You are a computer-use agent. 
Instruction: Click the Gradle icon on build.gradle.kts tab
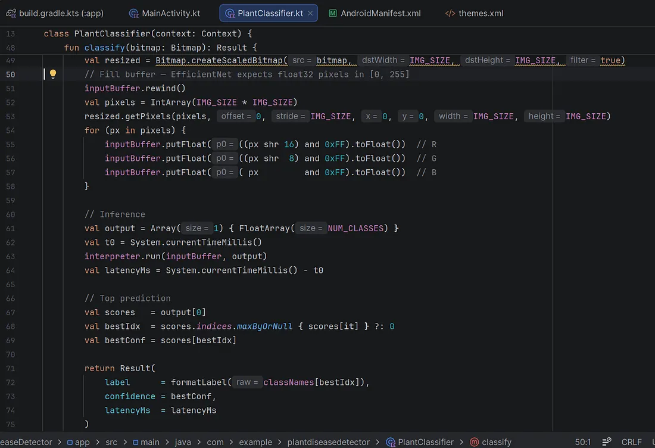pyautogui.click(x=11, y=13)
